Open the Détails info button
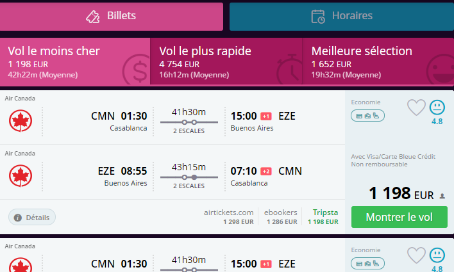454x272 pixels. click(x=32, y=217)
